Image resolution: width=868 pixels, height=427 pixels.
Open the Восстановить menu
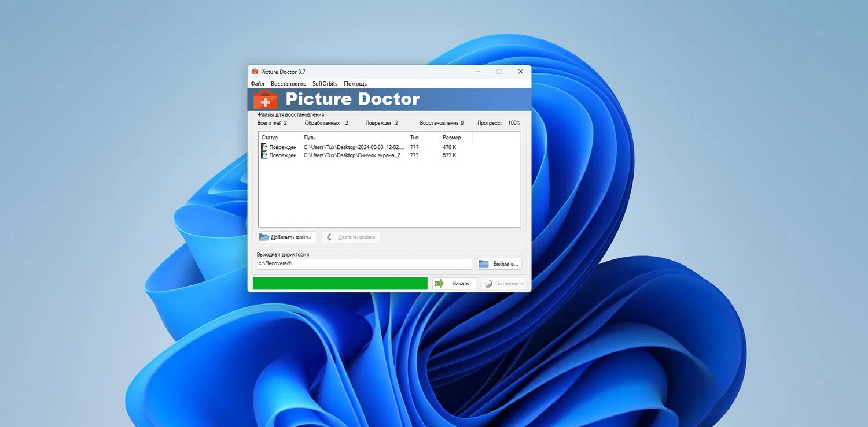tap(288, 84)
